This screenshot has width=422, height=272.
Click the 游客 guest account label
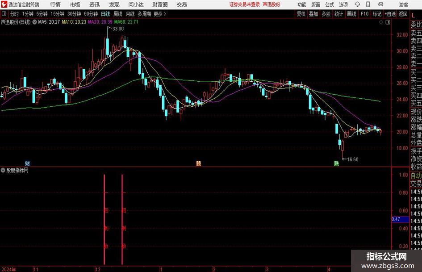tap(403, 4)
